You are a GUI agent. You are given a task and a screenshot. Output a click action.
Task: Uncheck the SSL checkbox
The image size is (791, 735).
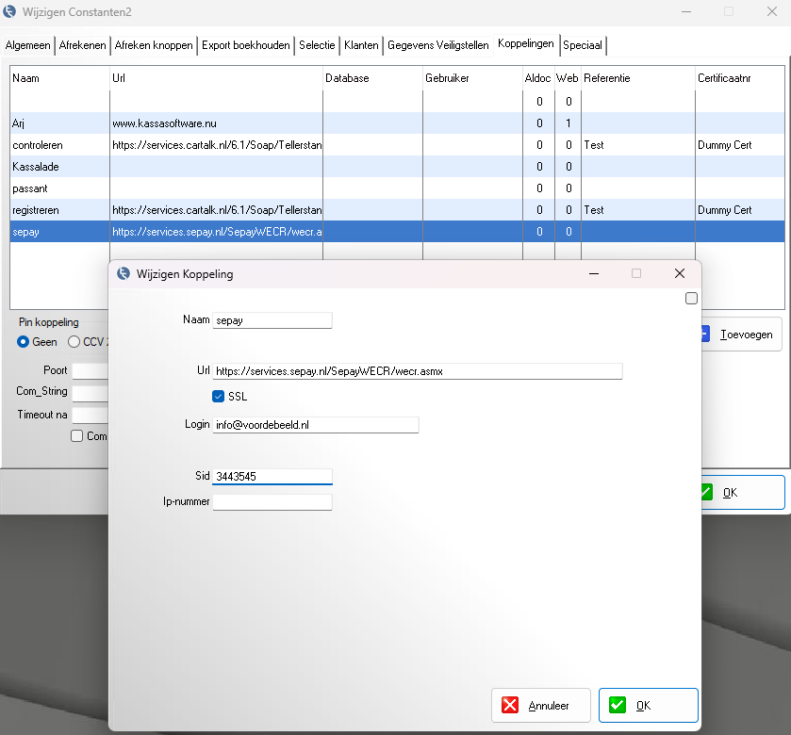click(x=219, y=397)
